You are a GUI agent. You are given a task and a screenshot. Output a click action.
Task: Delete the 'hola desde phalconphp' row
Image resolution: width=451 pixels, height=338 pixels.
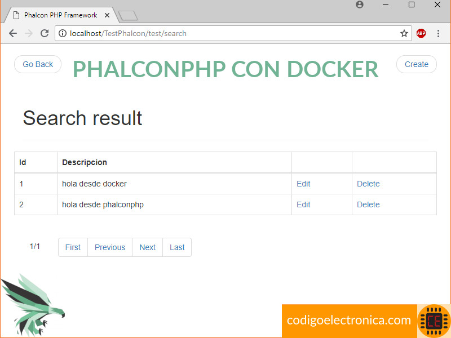click(368, 204)
